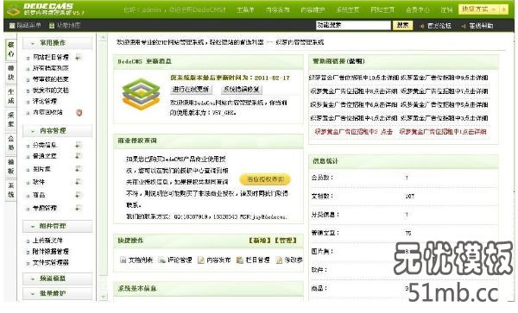Open 上传新文件 in the sidebar
The height and width of the screenshot is (313, 518).
tap(47, 241)
